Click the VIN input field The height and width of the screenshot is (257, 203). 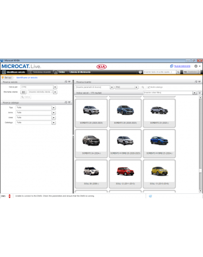pyautogui.click(x=37, y=87)
